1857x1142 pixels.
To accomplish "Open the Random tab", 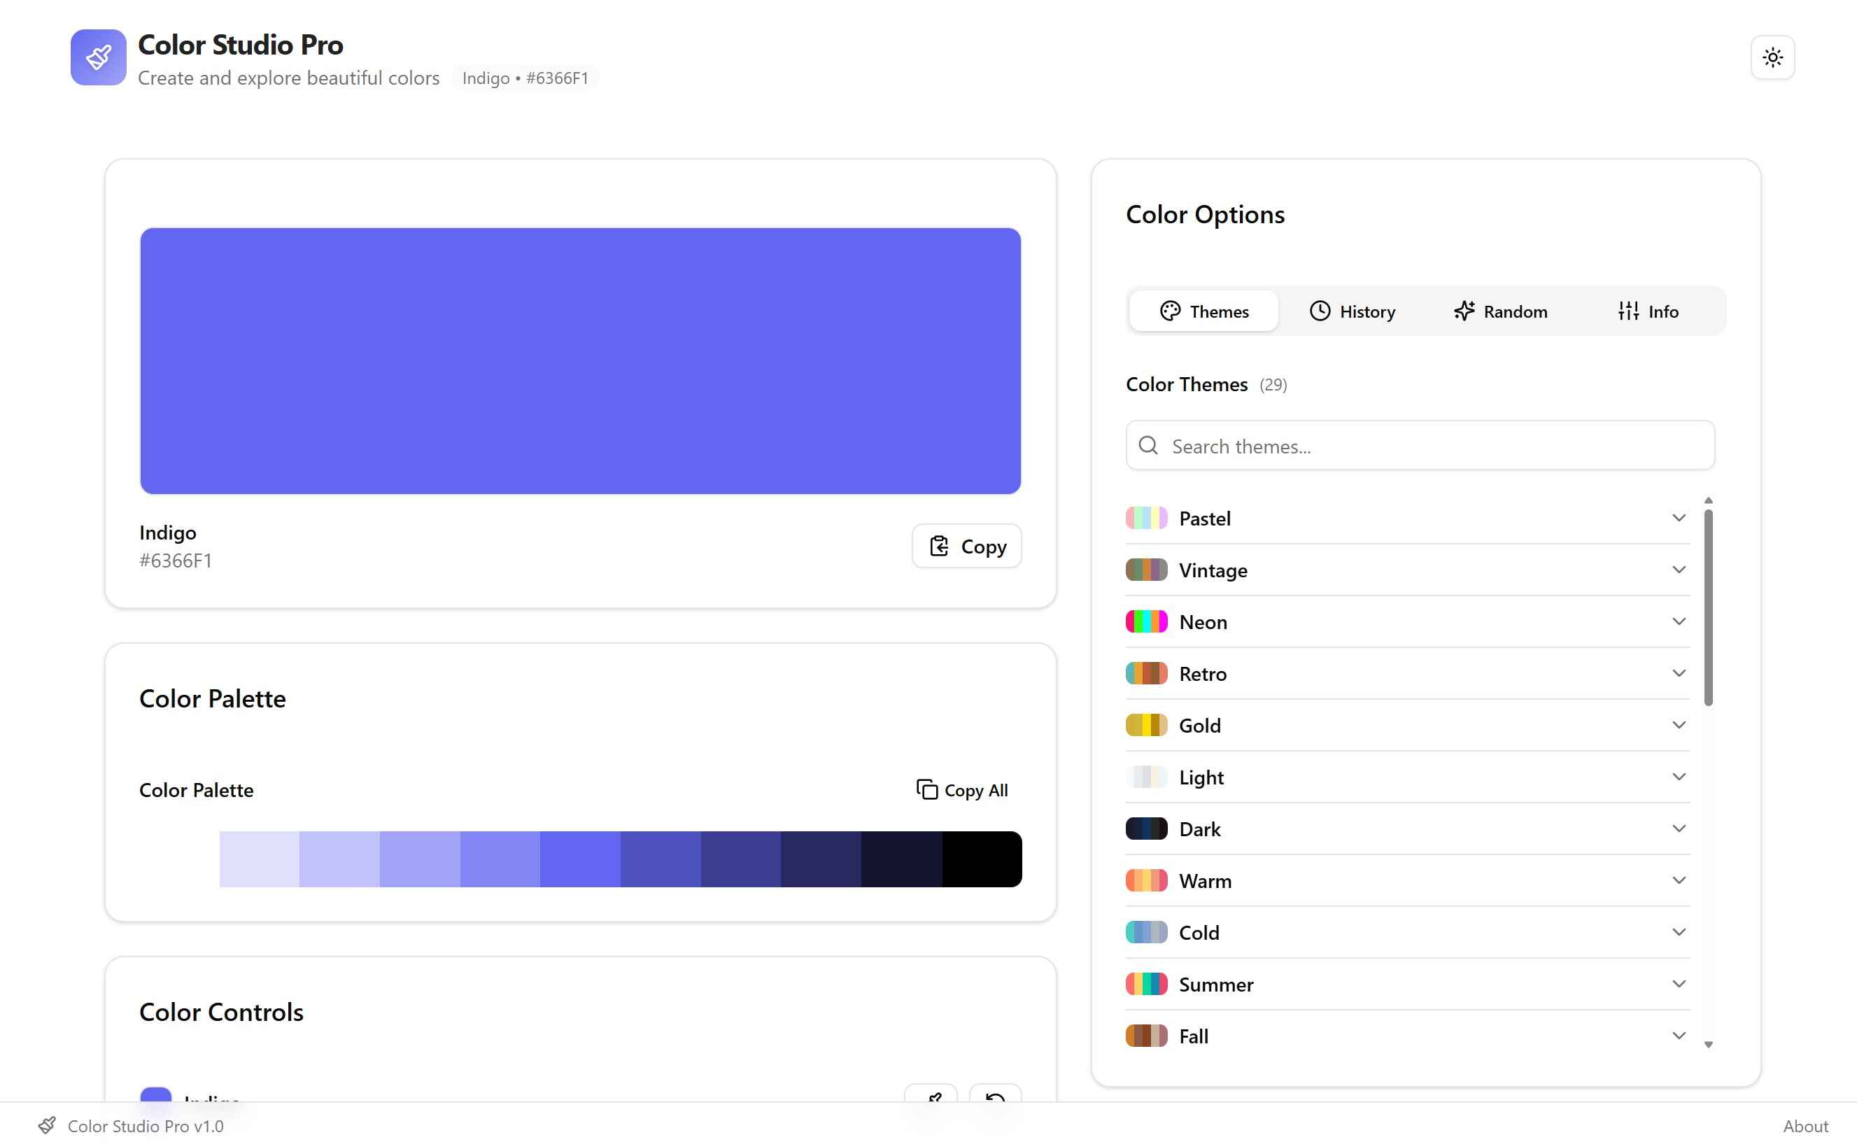I will [x=1499, y=311].
